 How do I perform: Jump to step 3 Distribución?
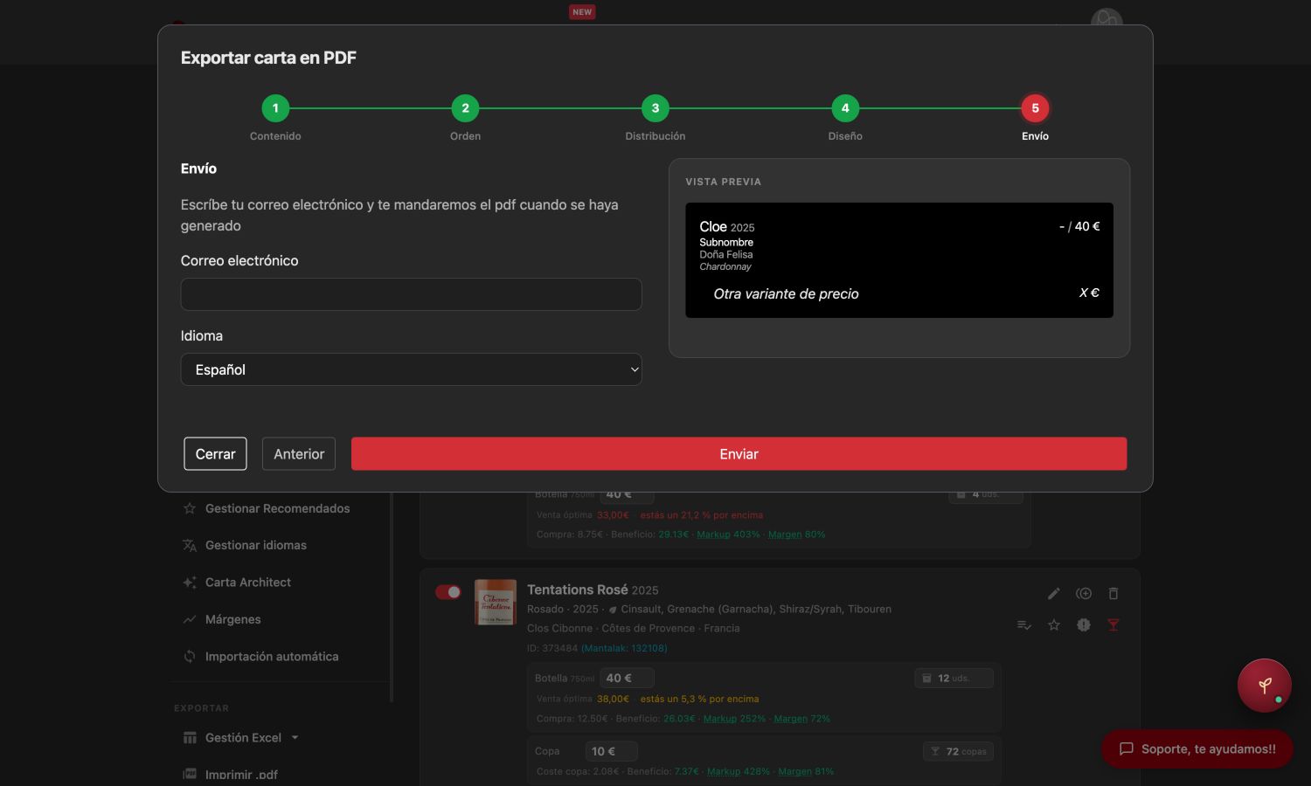click(x=655, y=108)
